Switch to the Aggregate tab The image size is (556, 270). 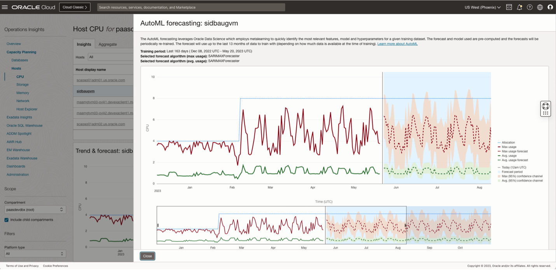coord(108,44)
